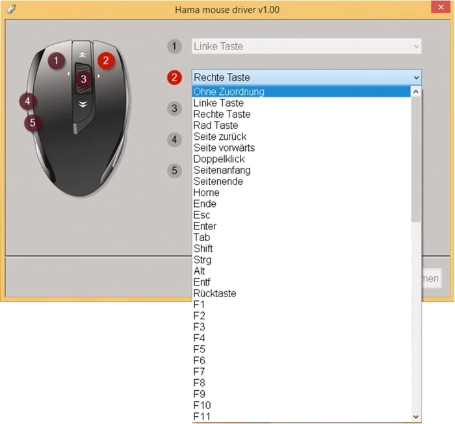Select the 'Rücktaste' entry
This screenshot has width=455, height=424.
301,293
